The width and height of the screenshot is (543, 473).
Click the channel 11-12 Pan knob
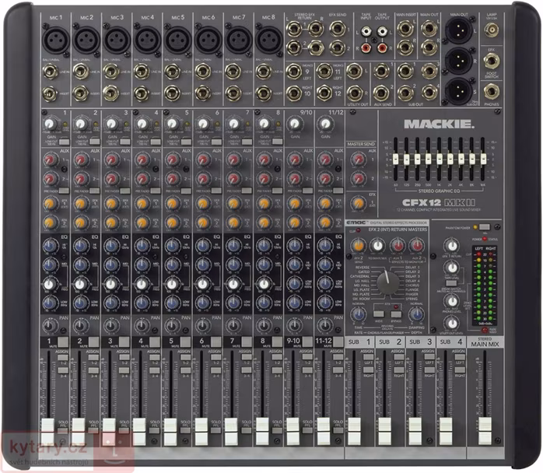[x=325, y=325]
